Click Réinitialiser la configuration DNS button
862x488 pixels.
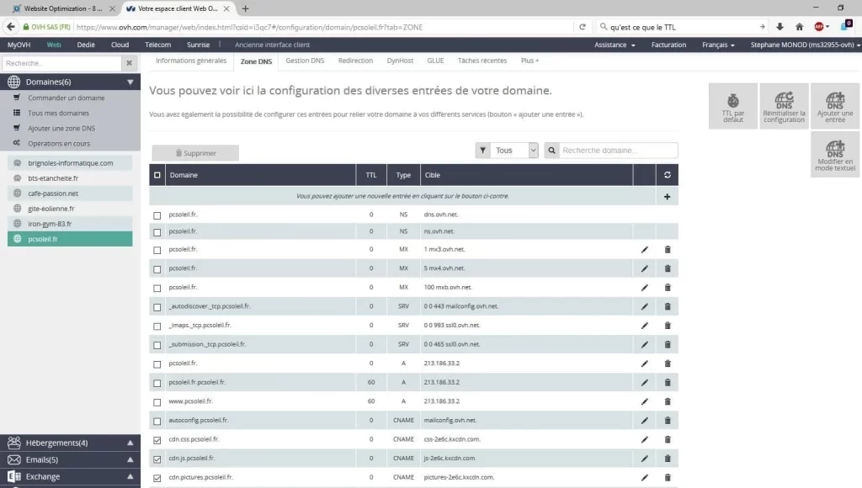(x=784, y=106)
